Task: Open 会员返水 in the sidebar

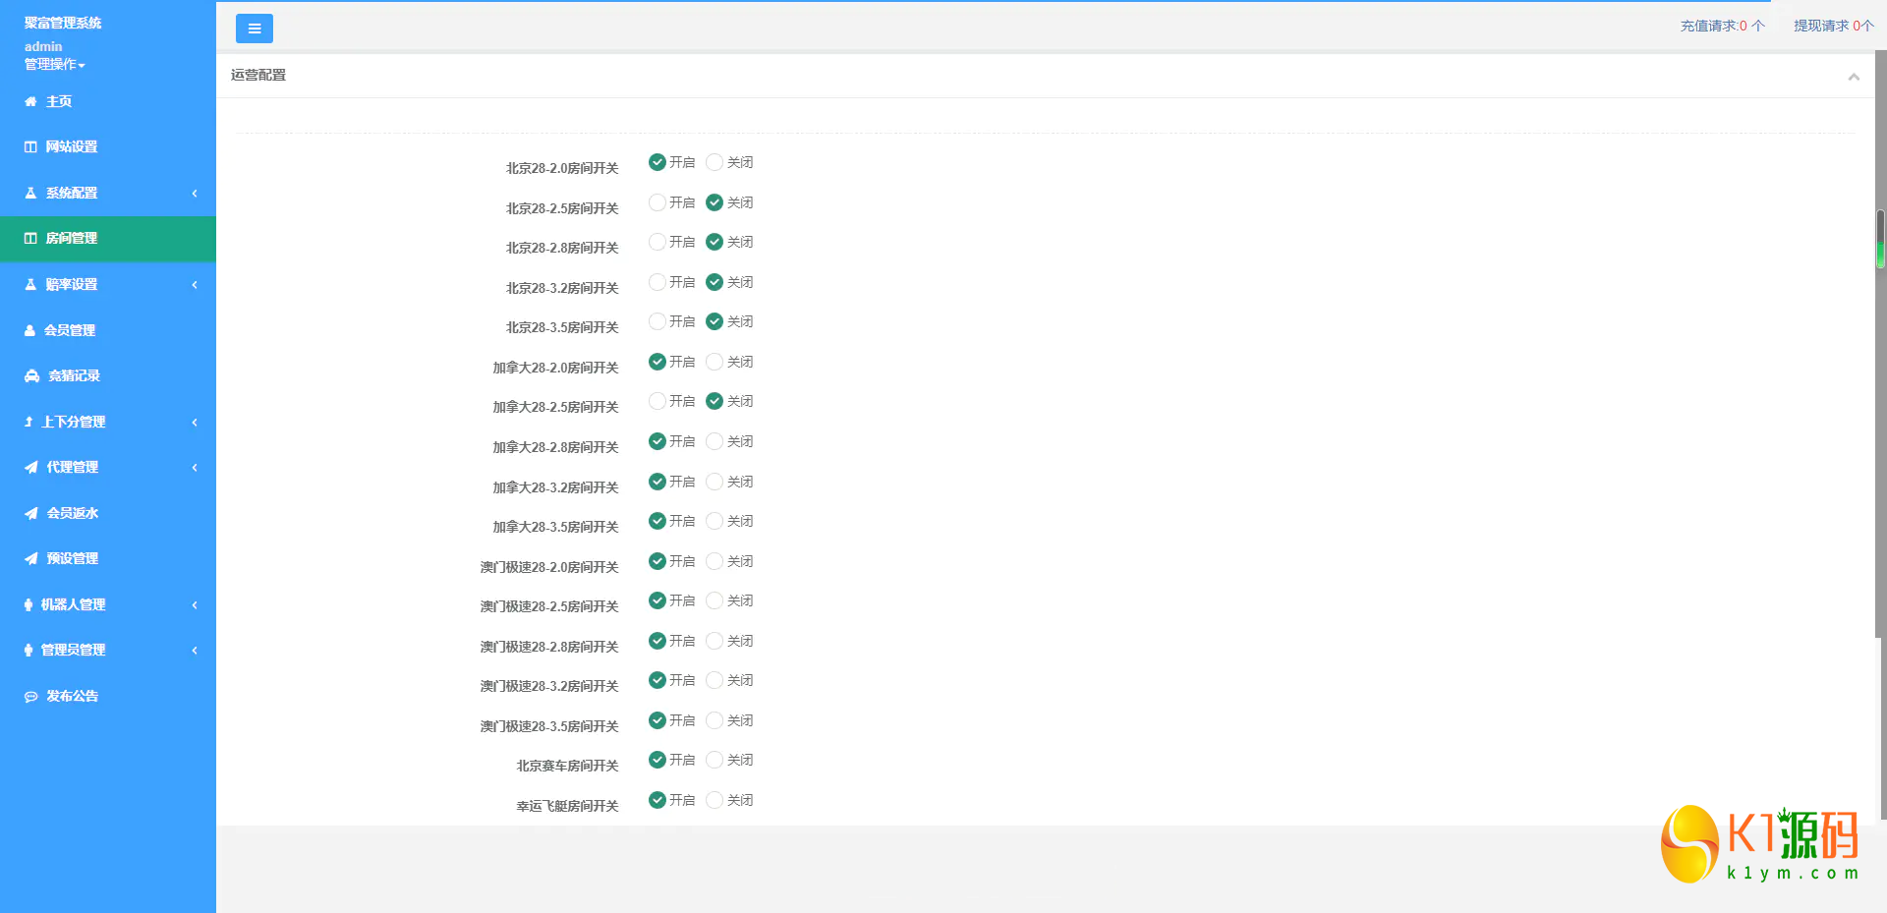Action: (108, 513)
